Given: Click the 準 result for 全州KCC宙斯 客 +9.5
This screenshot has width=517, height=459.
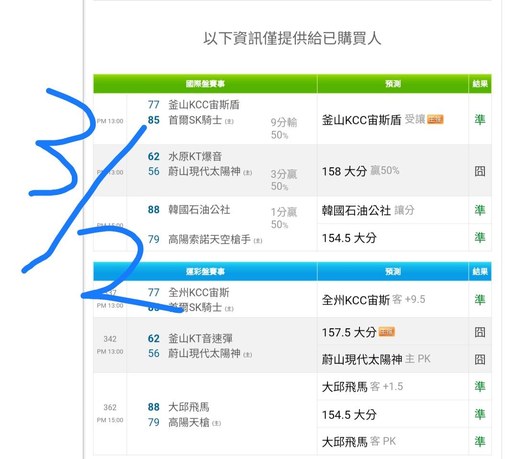Looking at the screenshot, I should click(x=480, y=299).
